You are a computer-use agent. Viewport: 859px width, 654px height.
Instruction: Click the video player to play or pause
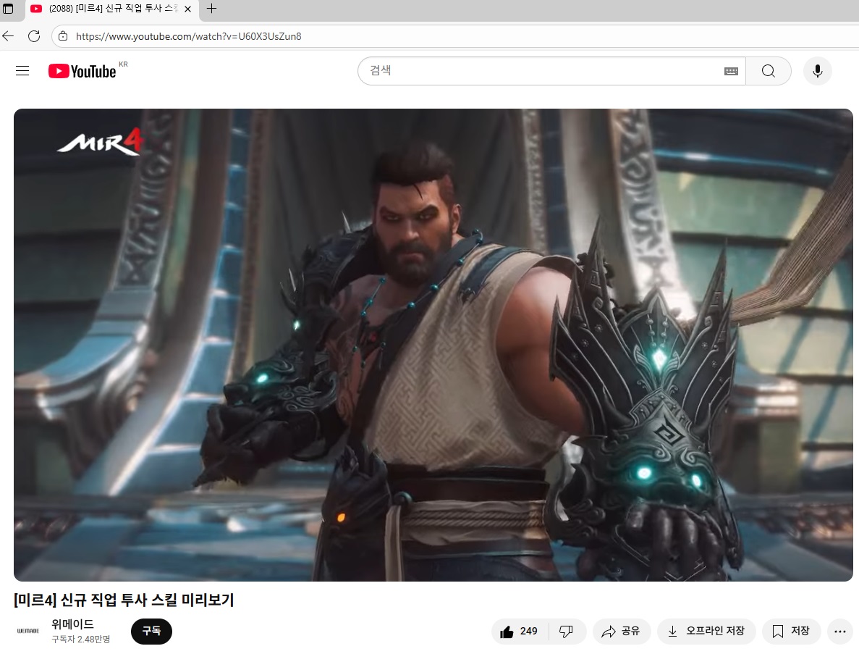coord(433,345)
